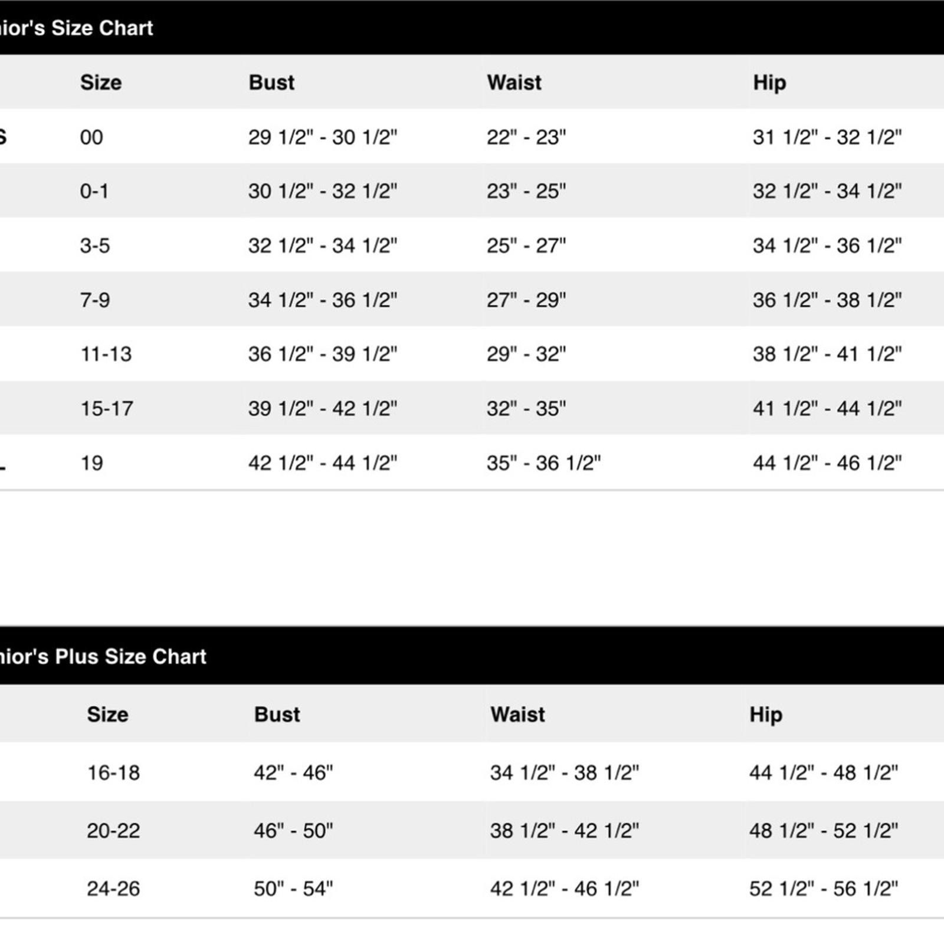Screen dimensions: 944x944
Task: Select size 00 row cell
Action: pos(91,137)
